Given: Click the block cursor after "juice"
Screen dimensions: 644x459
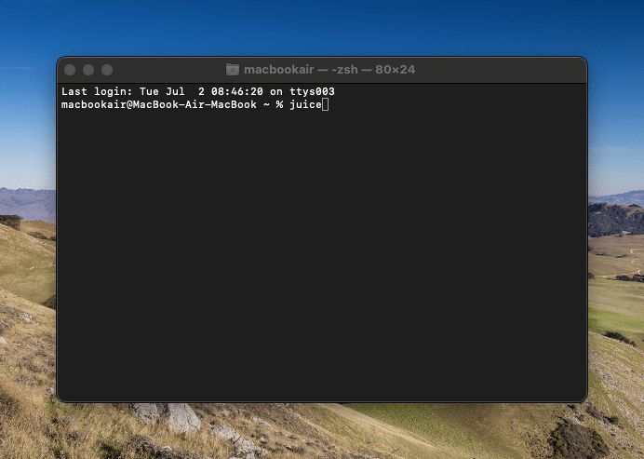Looking at the screenshot, I should 325,105.
